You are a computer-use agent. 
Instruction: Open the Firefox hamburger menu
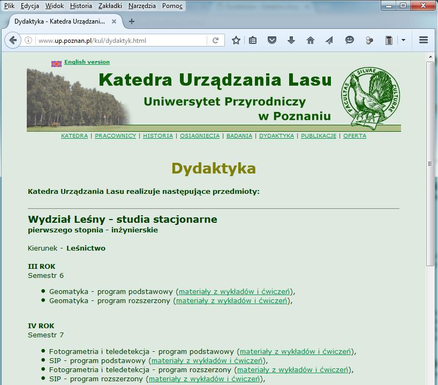[x=424, y=40]
